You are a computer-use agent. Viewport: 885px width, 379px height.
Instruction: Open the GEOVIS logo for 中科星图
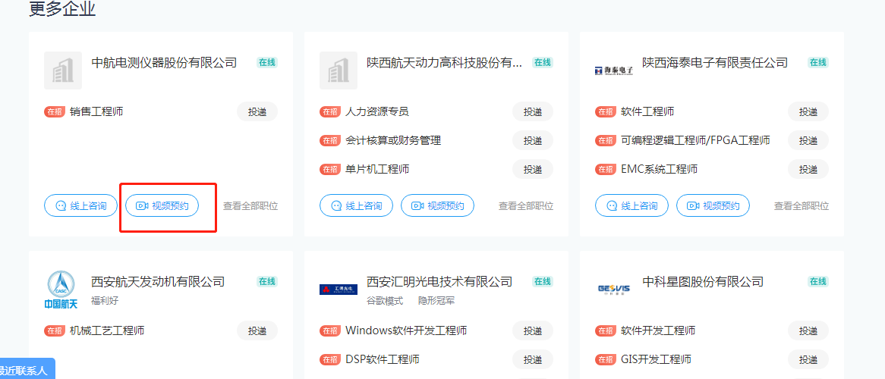point(613,289)
